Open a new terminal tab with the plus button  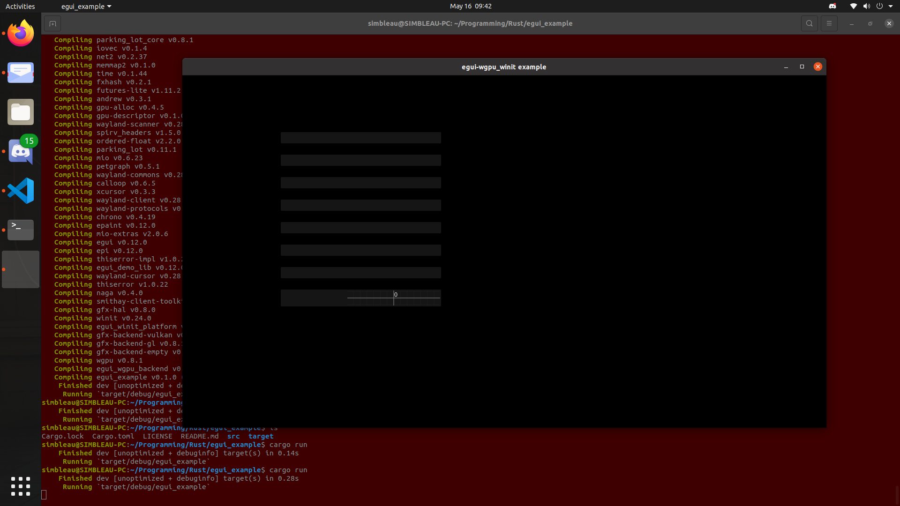[x=52, y=23]
